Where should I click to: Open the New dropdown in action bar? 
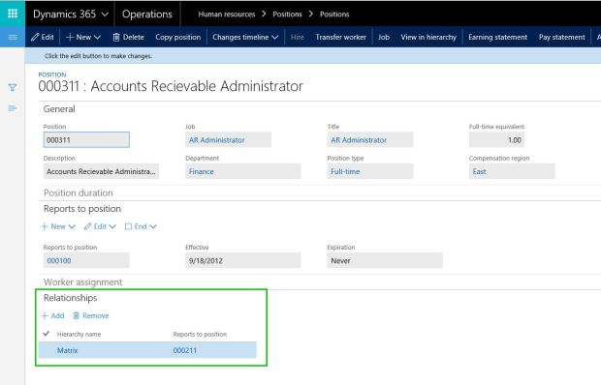point(83,37)
